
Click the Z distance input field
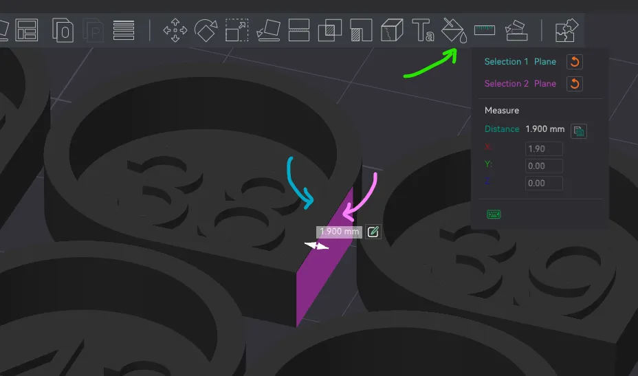tap(544, 183)
